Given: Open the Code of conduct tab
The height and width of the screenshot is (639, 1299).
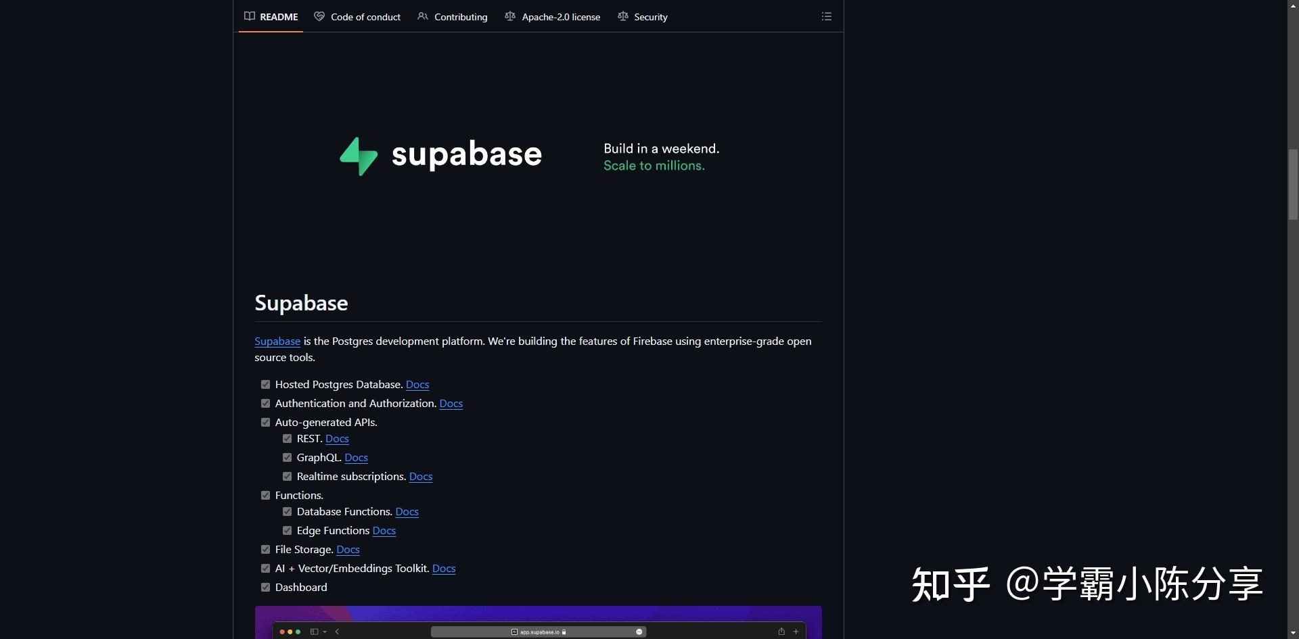Looking at the screenshot, I should click(x=357, y=16).
